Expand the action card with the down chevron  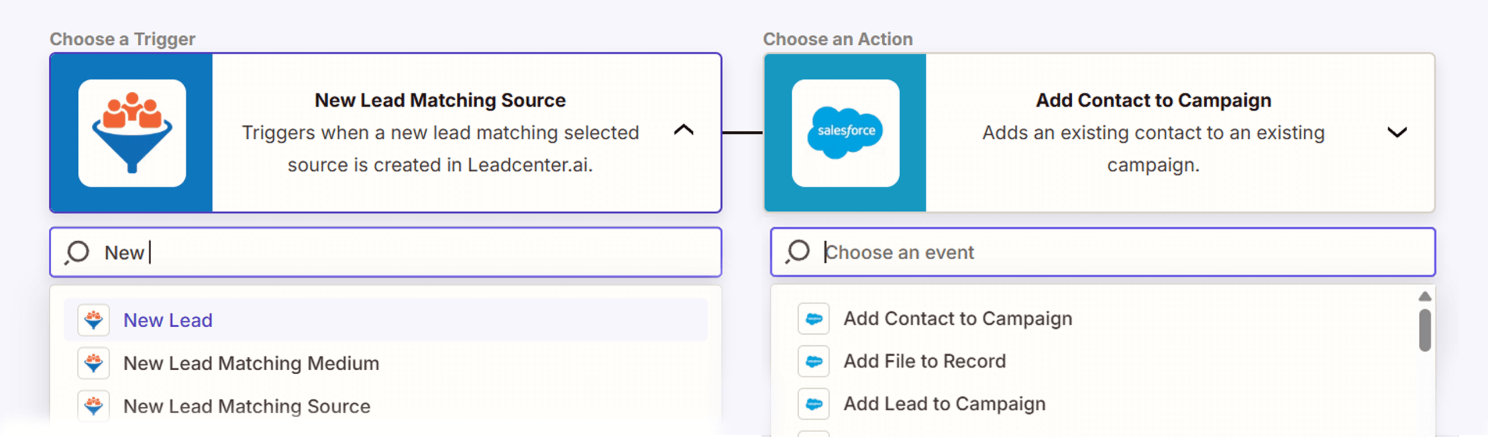(1397, 132)
